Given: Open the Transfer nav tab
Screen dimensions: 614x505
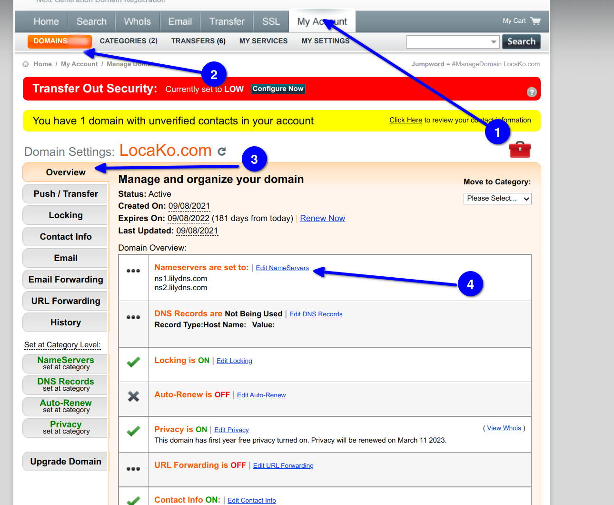Looking at the screenshot, I should pos(227,21).
